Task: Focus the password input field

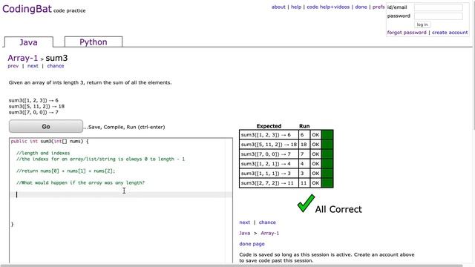Action: click(x=439, y=16)
